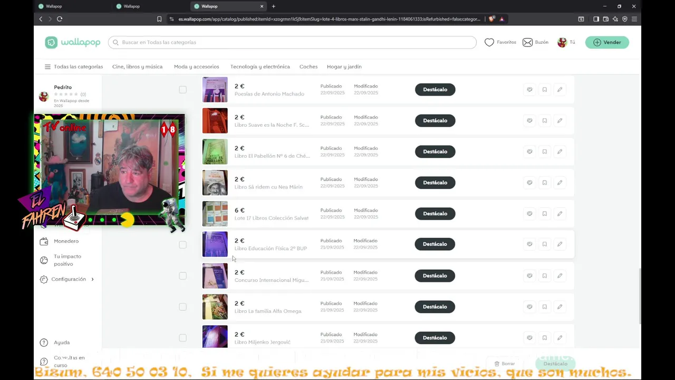
Task: Open thumbnail of Lote 17 Libros Colección Salvat
Action: coord(215,214)
